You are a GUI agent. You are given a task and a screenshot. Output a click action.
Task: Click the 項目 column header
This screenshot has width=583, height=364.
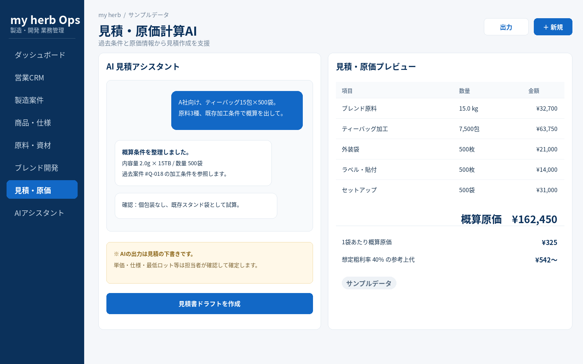347,91
